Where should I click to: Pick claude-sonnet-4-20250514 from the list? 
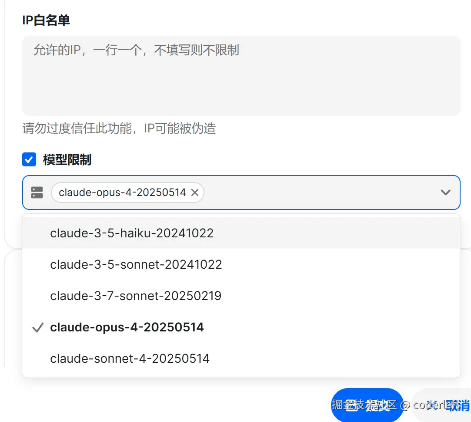pos(241,358)
